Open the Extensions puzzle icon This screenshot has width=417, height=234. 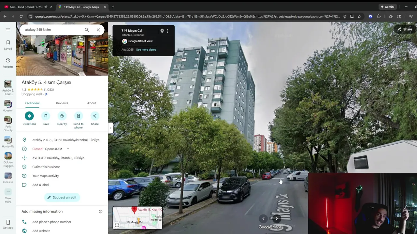point(379,16)
